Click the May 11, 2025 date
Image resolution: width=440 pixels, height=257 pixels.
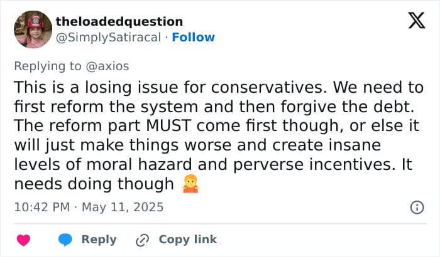[x=123, y=207]
